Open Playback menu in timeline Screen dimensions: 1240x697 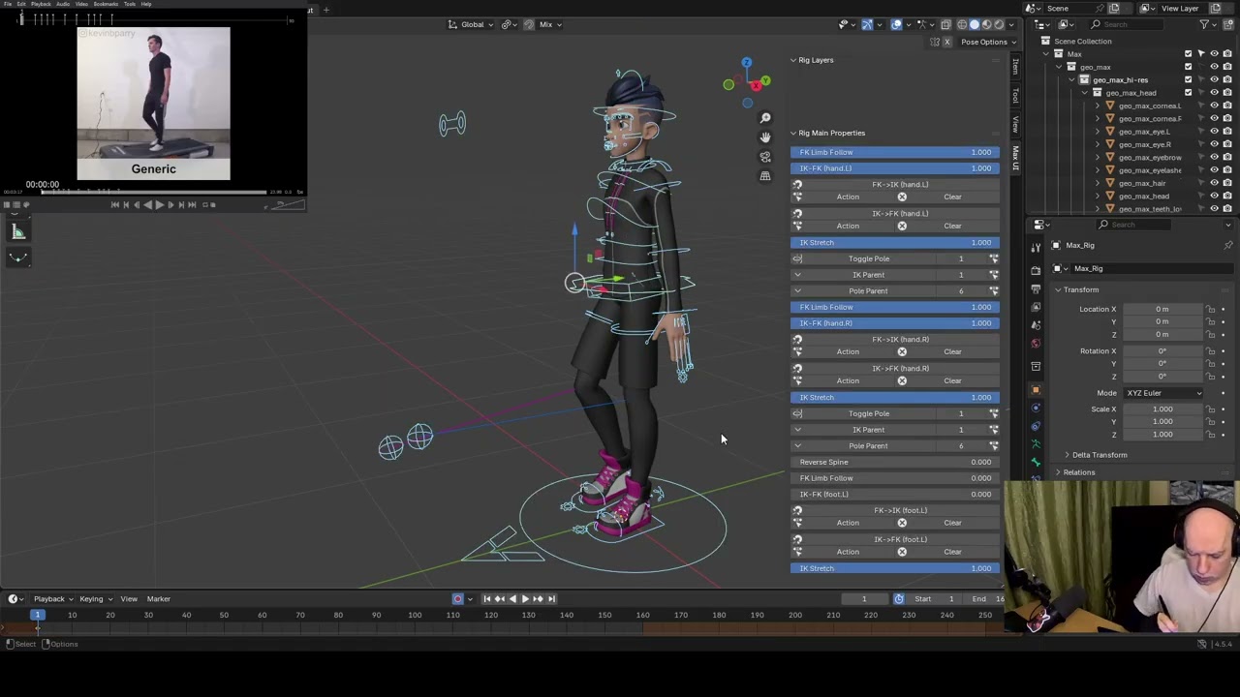coord(51,598)
